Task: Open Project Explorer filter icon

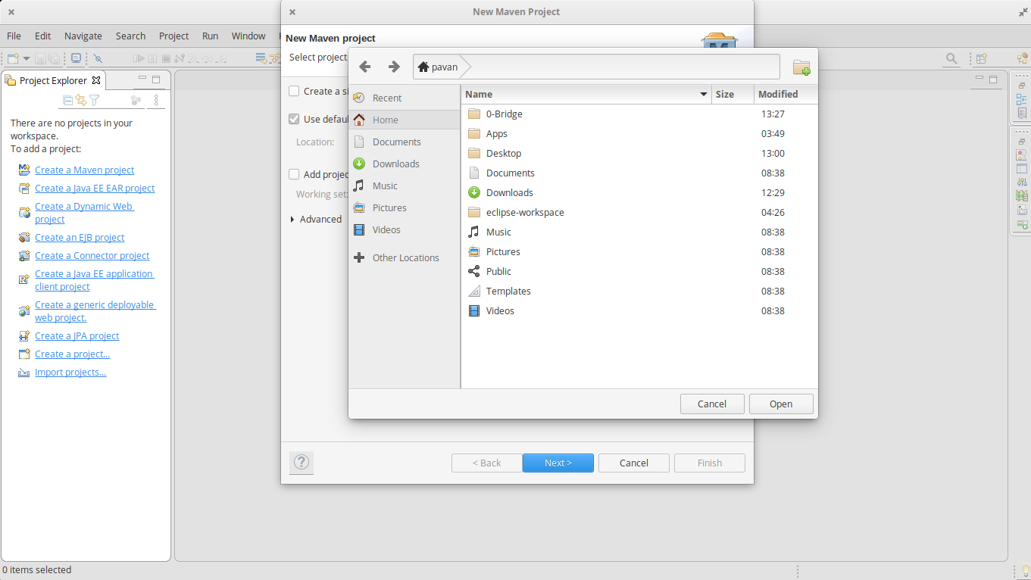Action: [95, 100]
